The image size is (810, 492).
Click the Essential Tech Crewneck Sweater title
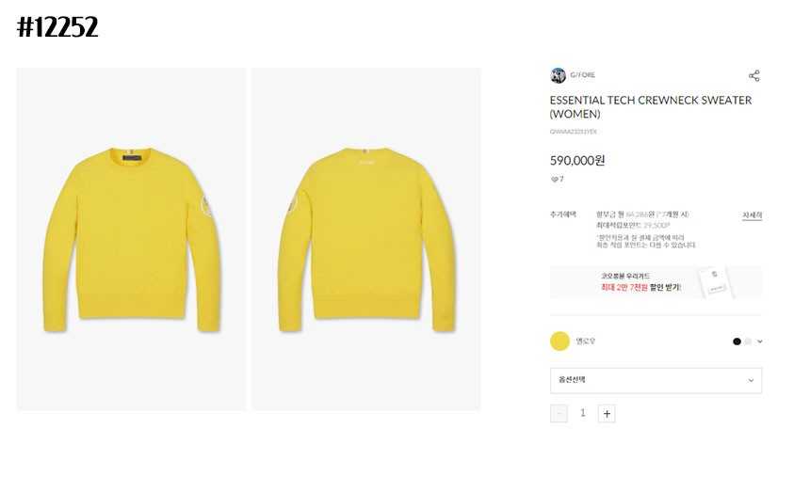tap(651, 106)
